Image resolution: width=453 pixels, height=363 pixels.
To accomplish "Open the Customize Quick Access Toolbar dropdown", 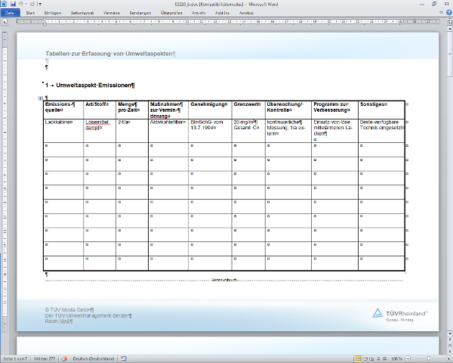I will point(41,4).
